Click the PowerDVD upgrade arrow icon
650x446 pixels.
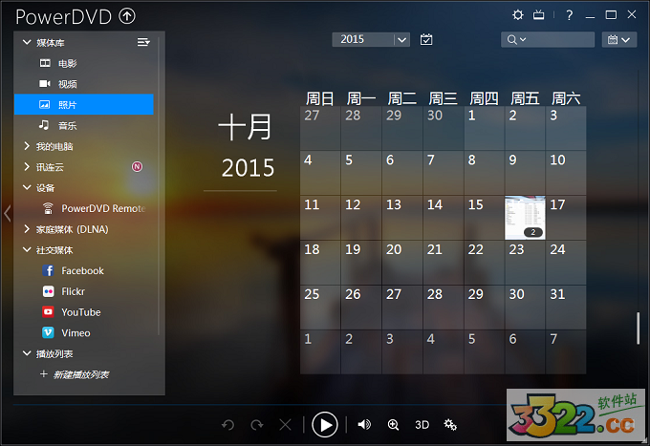(127, 16)
